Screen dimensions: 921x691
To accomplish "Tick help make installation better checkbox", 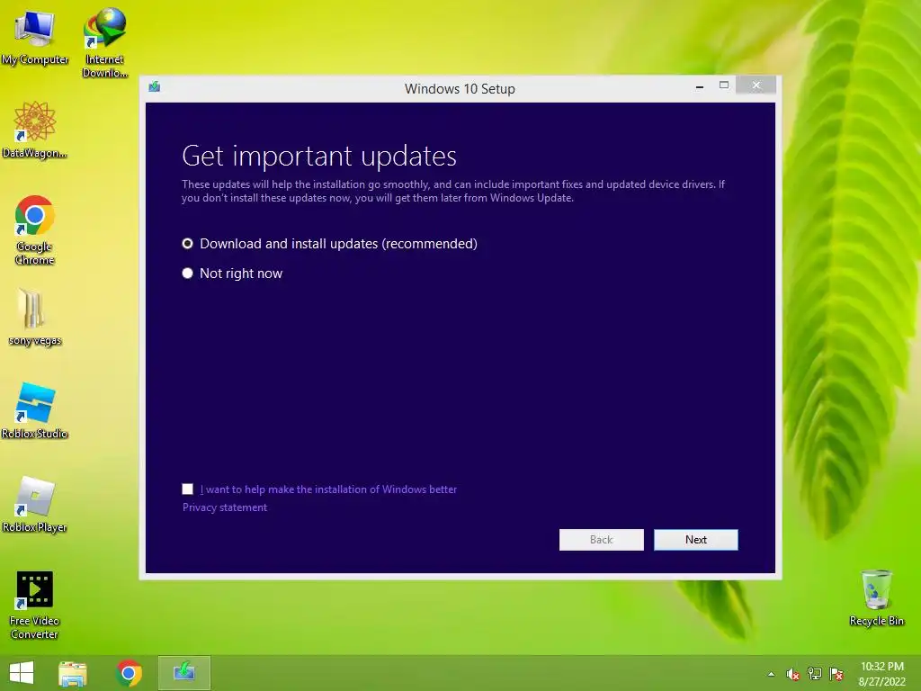I will [187, 489].
